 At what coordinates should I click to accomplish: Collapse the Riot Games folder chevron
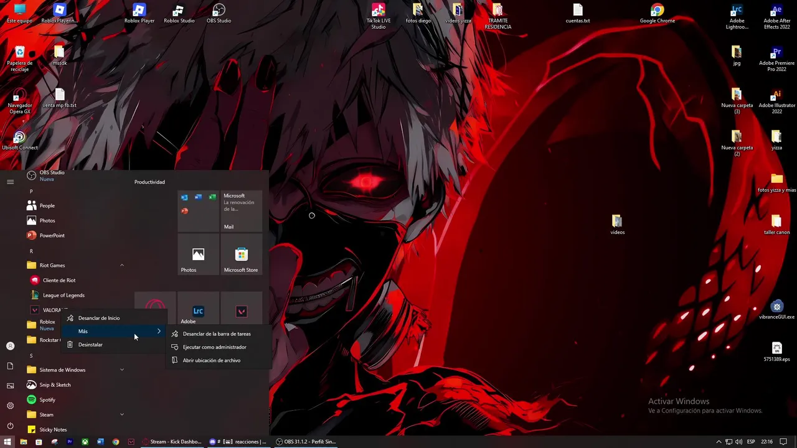pos(122,266)
